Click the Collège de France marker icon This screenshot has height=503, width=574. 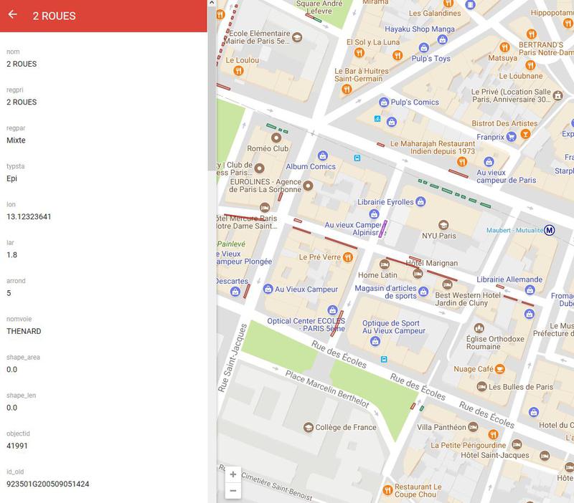(x=308, y=427)
